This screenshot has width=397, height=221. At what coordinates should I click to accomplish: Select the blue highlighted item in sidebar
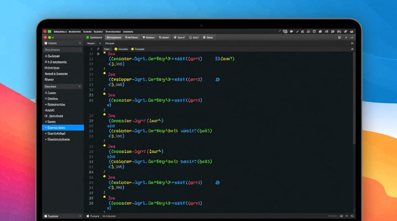(63, 128)
